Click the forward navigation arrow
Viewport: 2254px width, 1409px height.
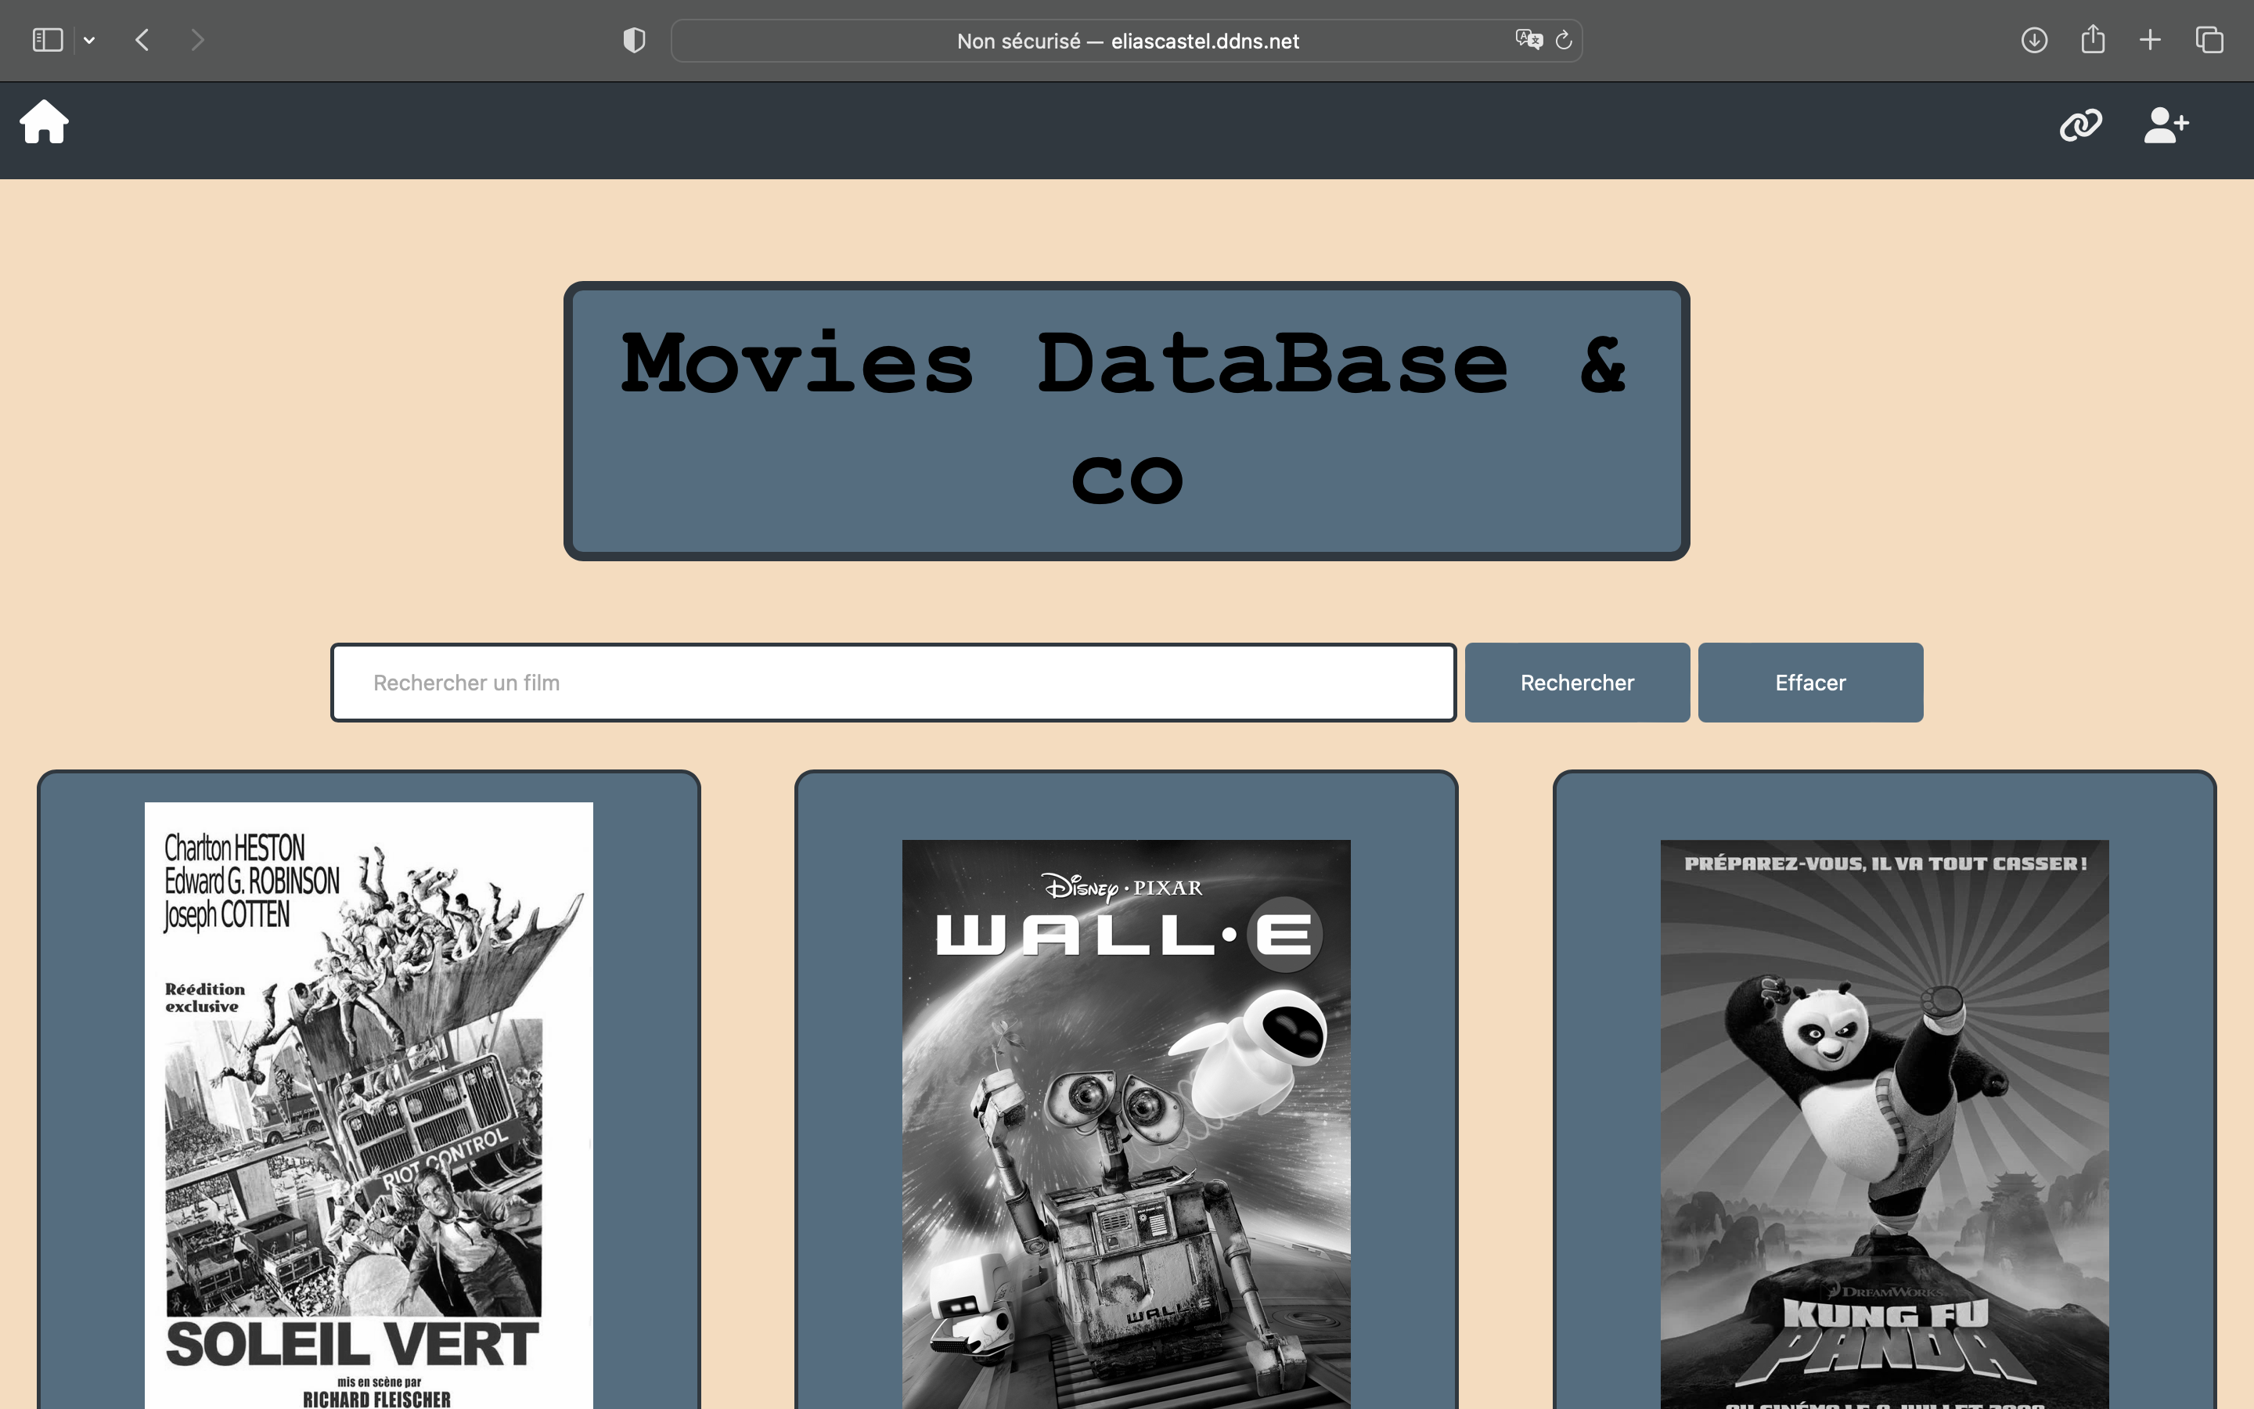pos(196,40)
